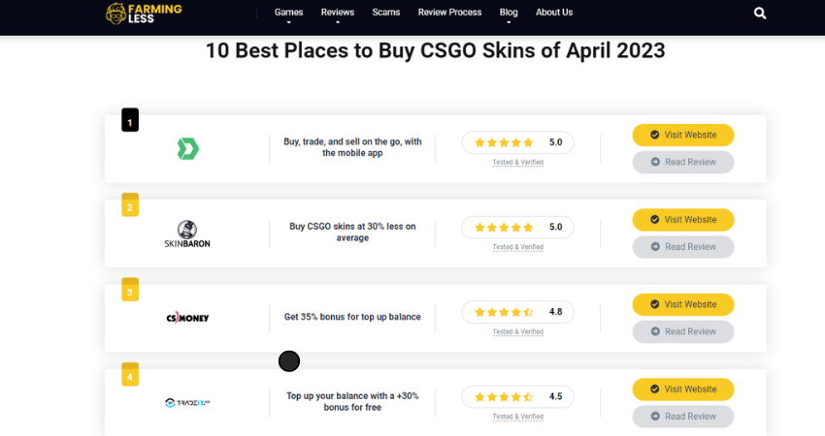This screenshot has width=825, height=436.
Task: Expand the Blog dropdown menu
Action: tap(509, 16)
